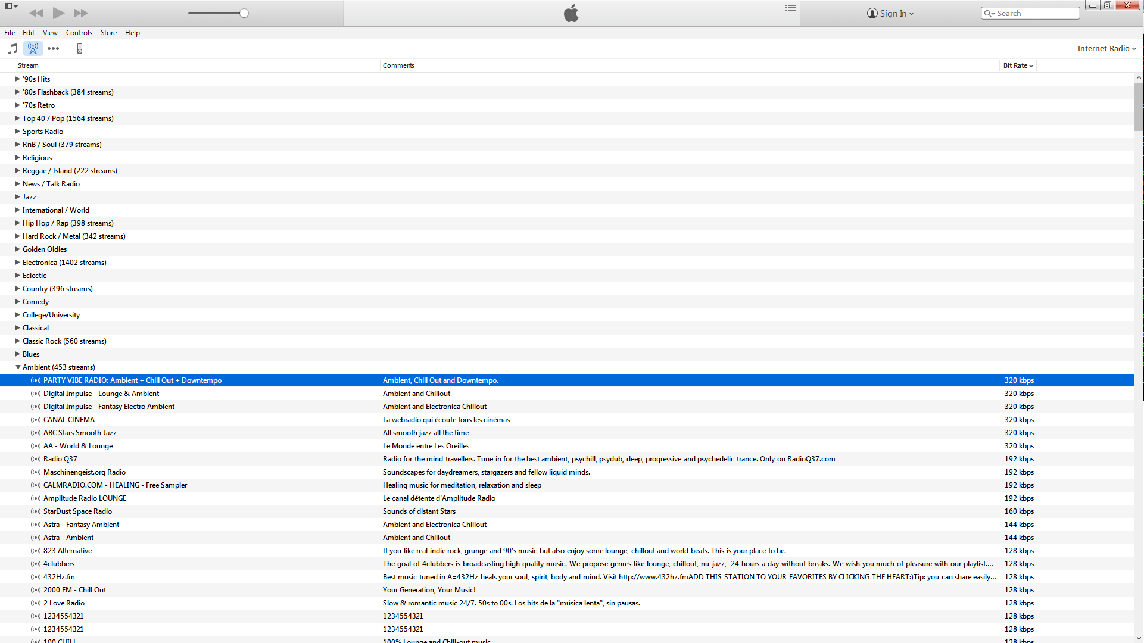
Task: Open the Up Next list icon
Action: point(790,8)
